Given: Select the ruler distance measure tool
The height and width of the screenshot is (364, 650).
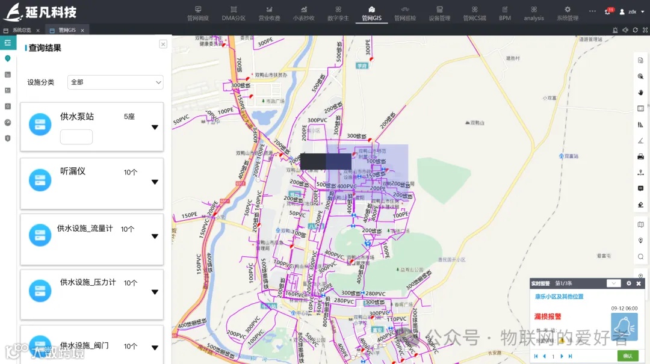Looking at the screenshot, I should [640, 125].
